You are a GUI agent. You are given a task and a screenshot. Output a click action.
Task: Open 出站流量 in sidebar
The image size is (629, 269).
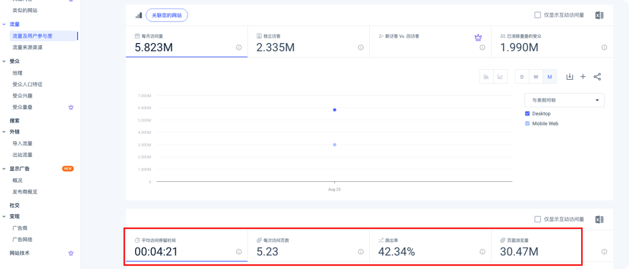(x=22, y=155)
